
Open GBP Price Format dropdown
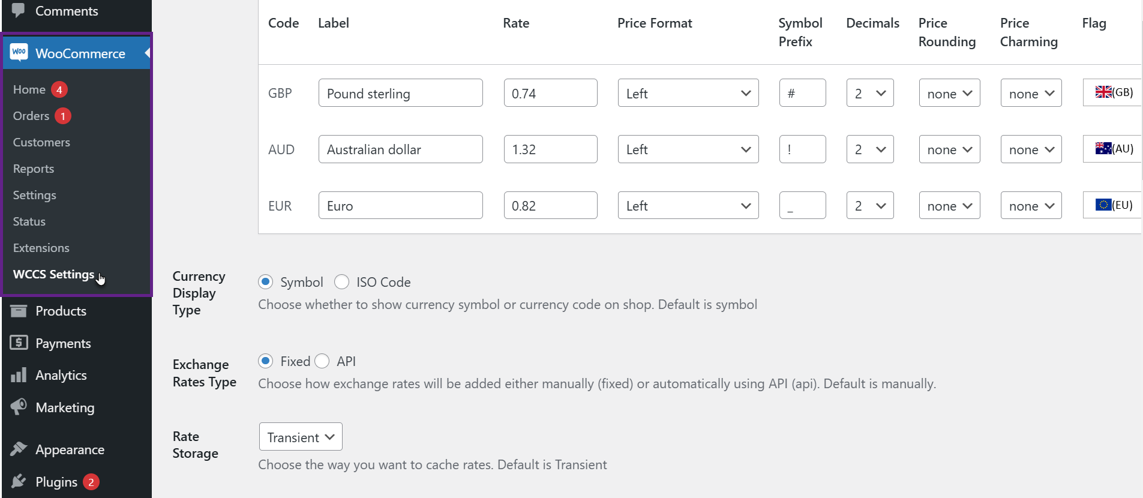click(688, 93)
